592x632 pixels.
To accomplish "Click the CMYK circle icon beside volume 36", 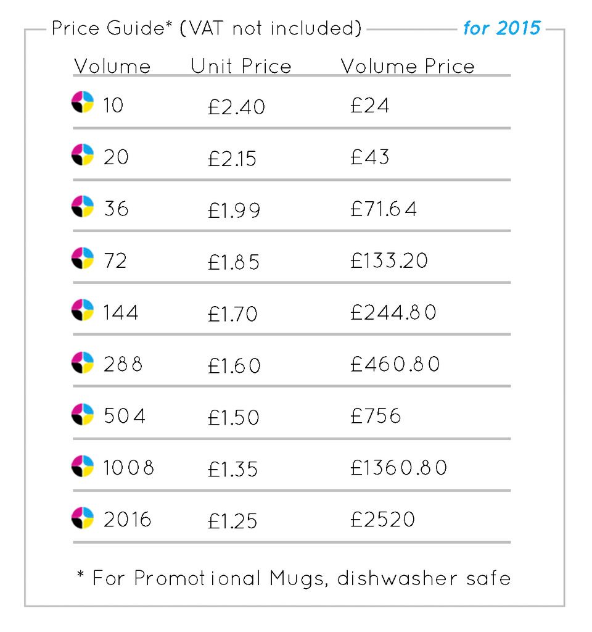I will coord(83,206).
